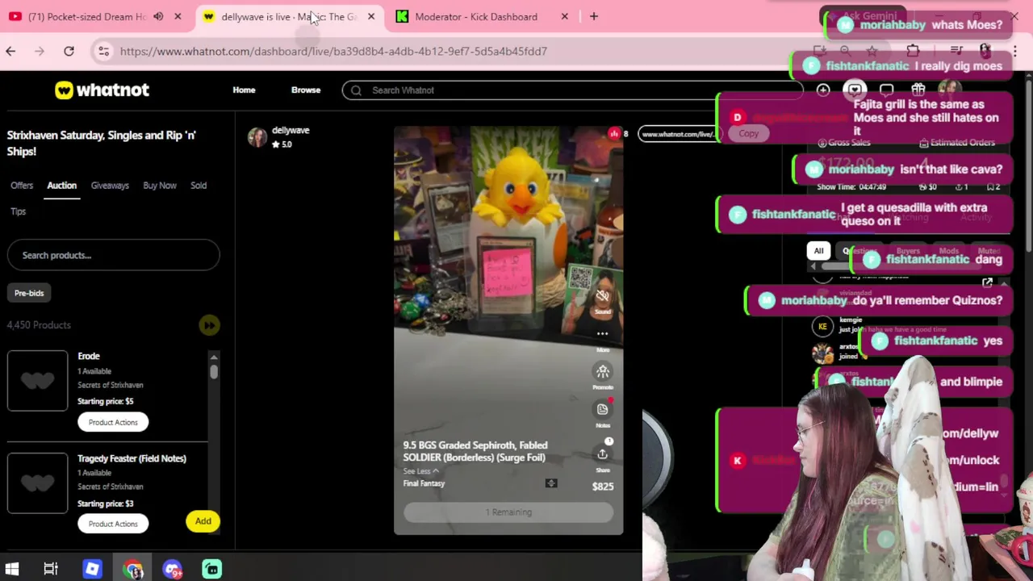Open the blue app icon in taskbar
Viewport: 1033px width, 581px height.
coord(92,569)
